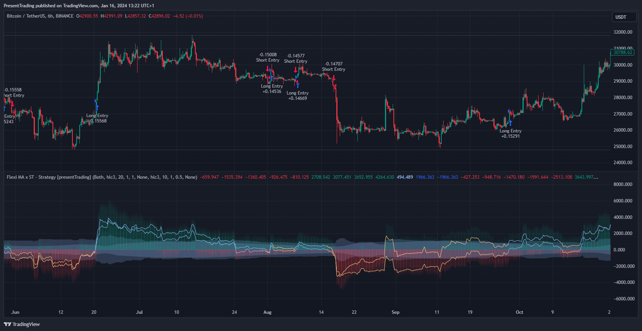The width and height of the screenshot is (642, 331).
Task: Click the blue up arrow above Long Entry +0.15568
Action: pyautogui.click(x=97, y=108)
